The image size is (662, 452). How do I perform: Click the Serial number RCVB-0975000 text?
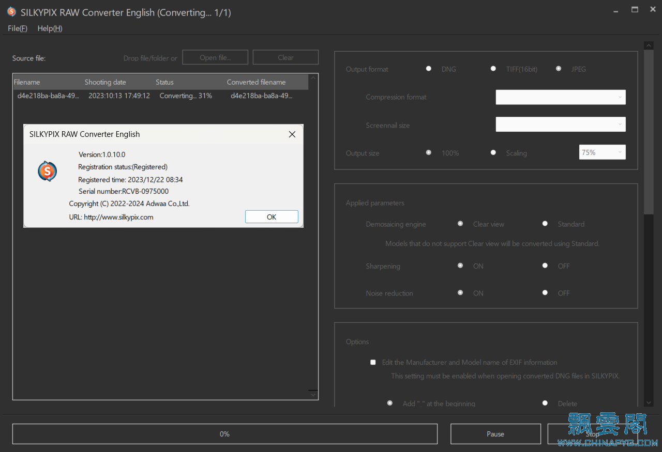[124, 191]
